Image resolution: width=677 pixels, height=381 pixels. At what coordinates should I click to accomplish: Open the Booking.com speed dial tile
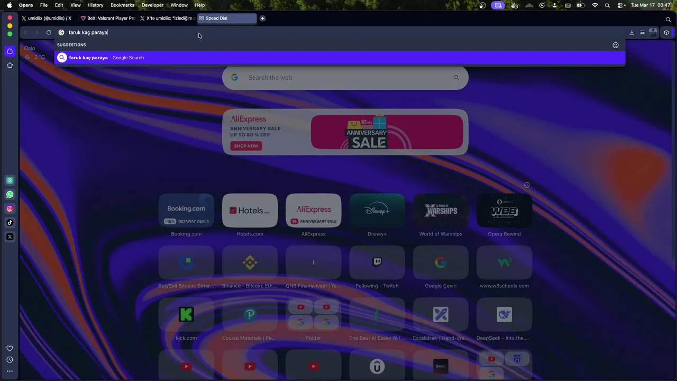[186, 211]
